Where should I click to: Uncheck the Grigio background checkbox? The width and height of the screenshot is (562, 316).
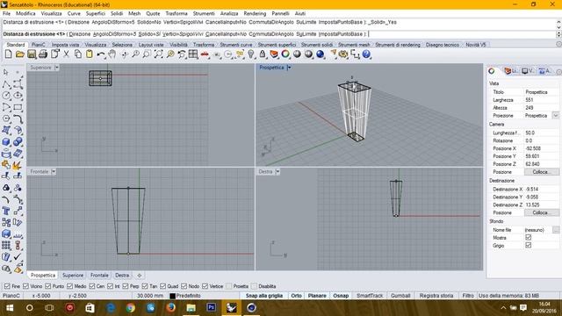click(529, 246)
